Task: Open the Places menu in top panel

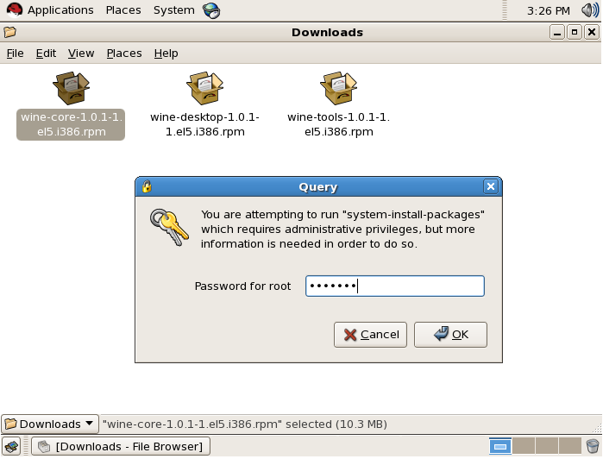Action: pos(123,10)
